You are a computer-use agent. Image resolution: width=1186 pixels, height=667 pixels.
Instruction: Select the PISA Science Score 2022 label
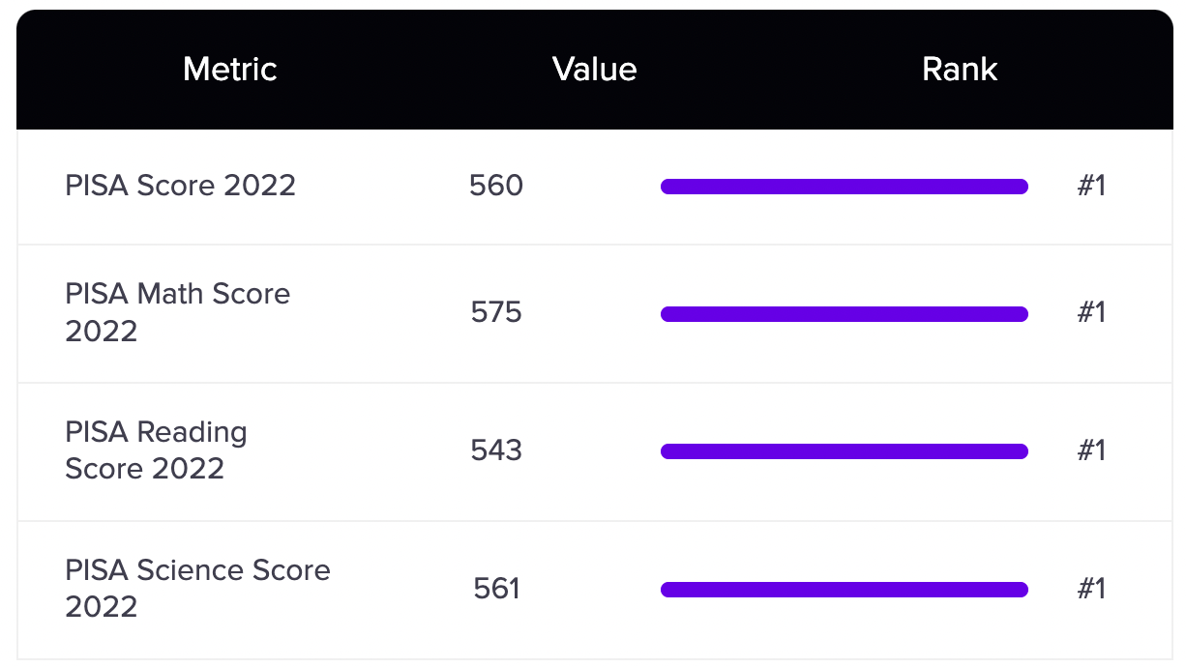(198, 589)
